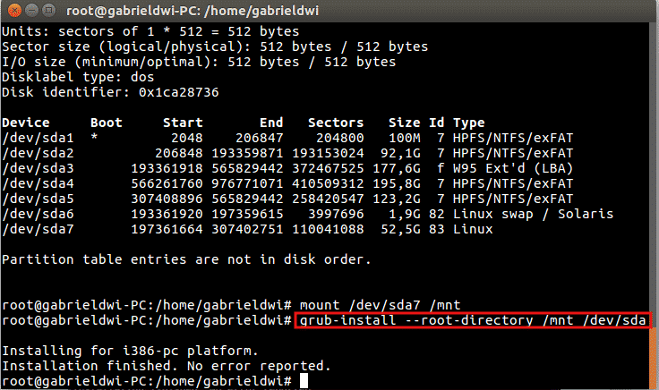659x390 pixels.
Task: Click the '/dev/sda2' device entry
Action: tap(38, 153)
